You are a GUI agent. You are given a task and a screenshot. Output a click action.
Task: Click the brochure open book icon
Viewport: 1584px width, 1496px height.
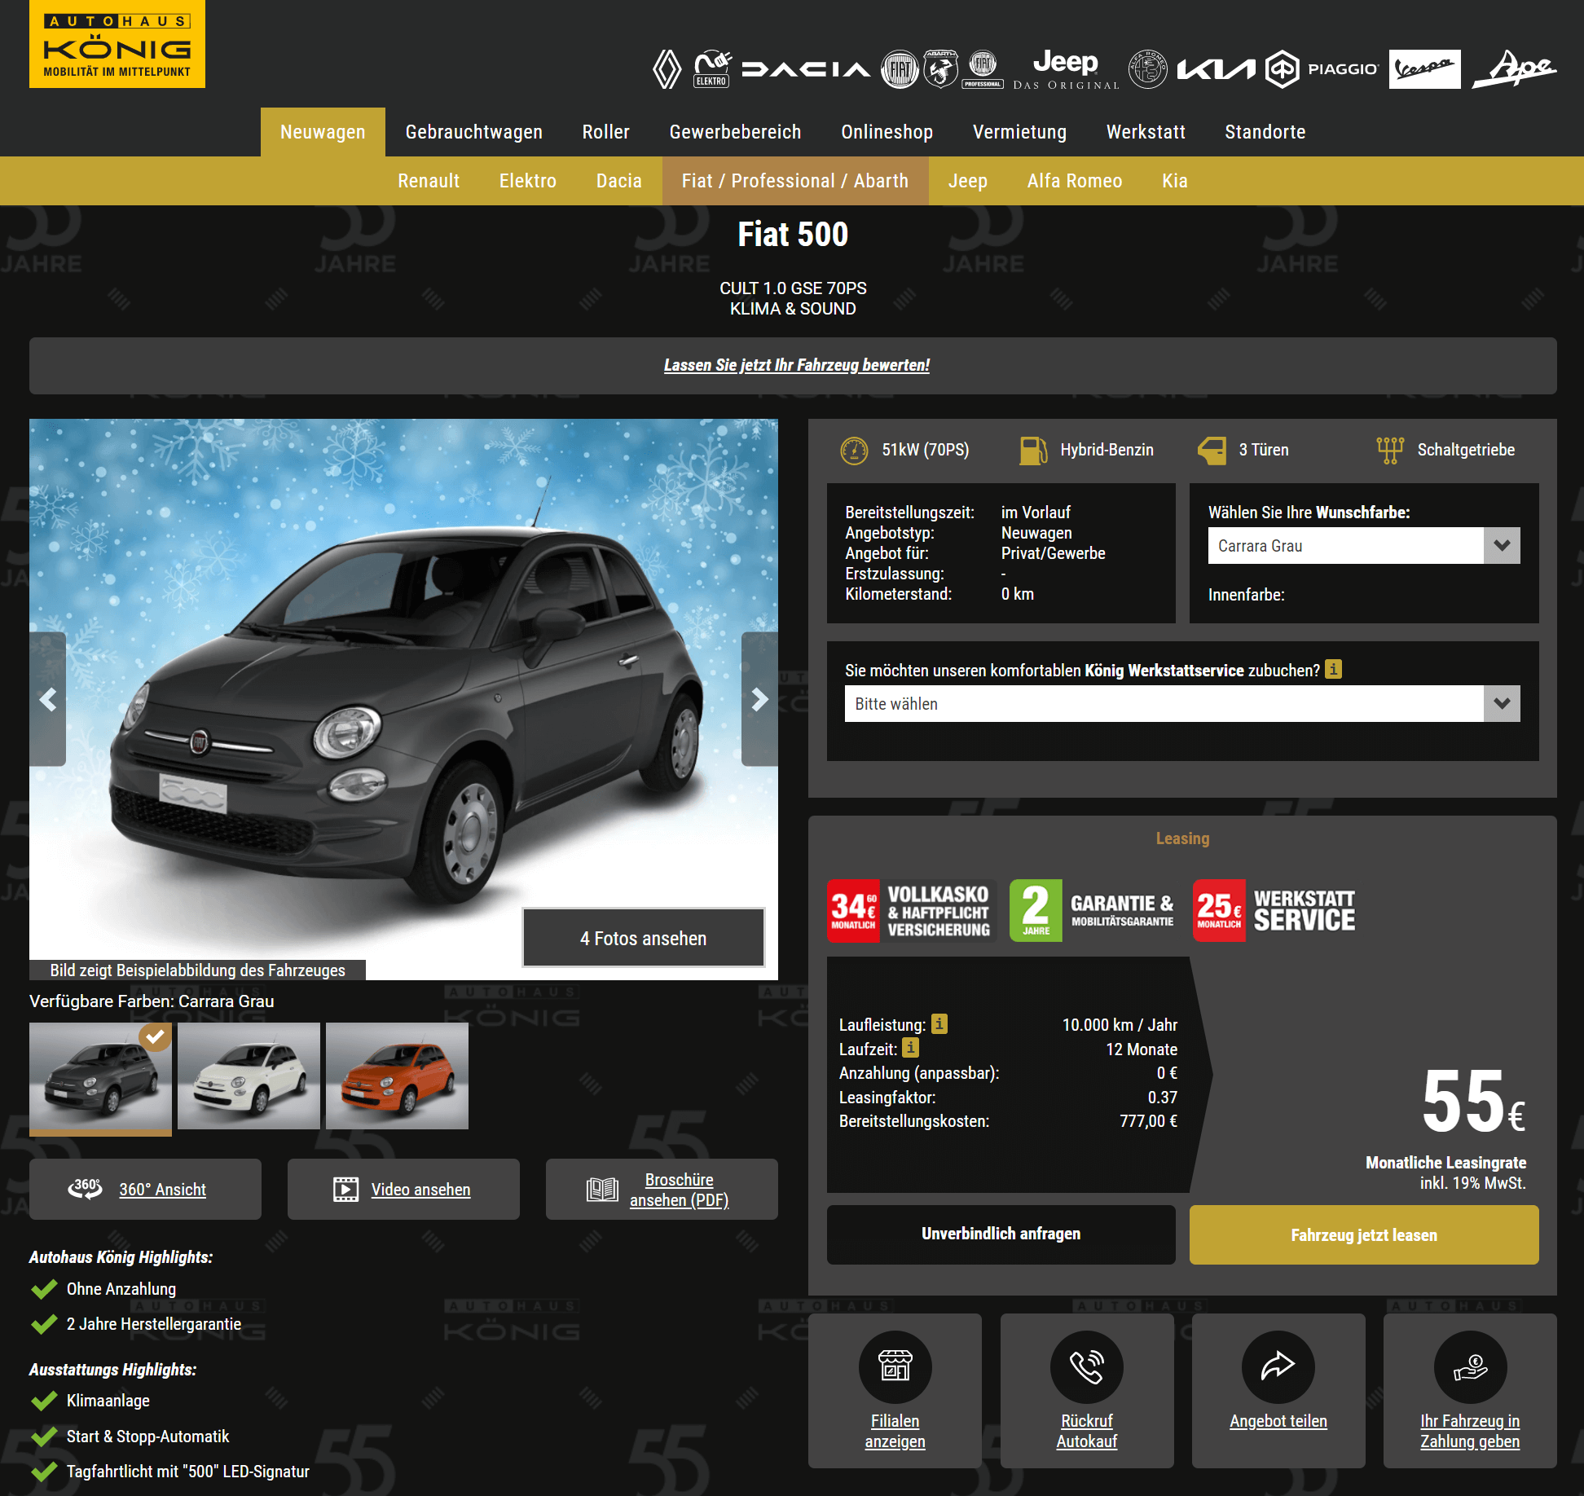point(602,1189)
